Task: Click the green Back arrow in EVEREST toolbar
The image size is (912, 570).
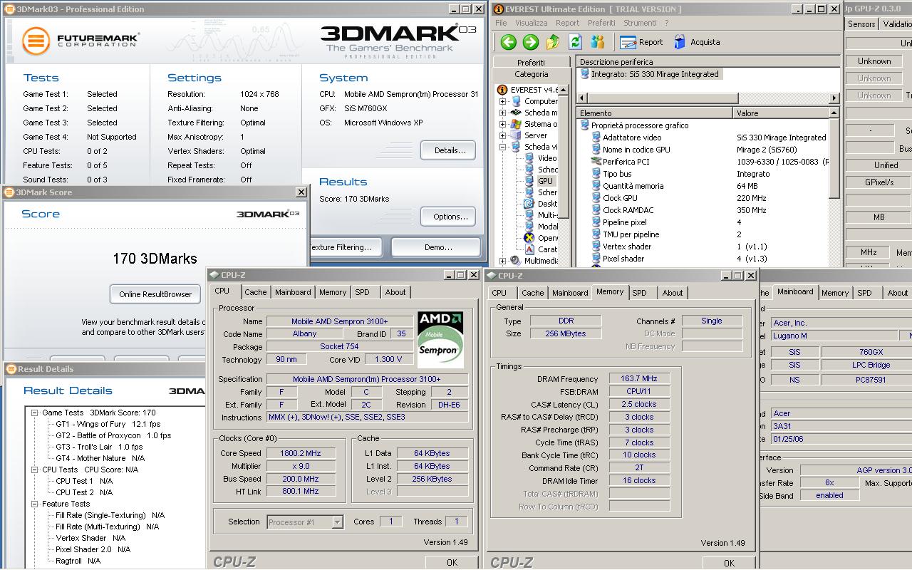Action: [x=508, y=42]
